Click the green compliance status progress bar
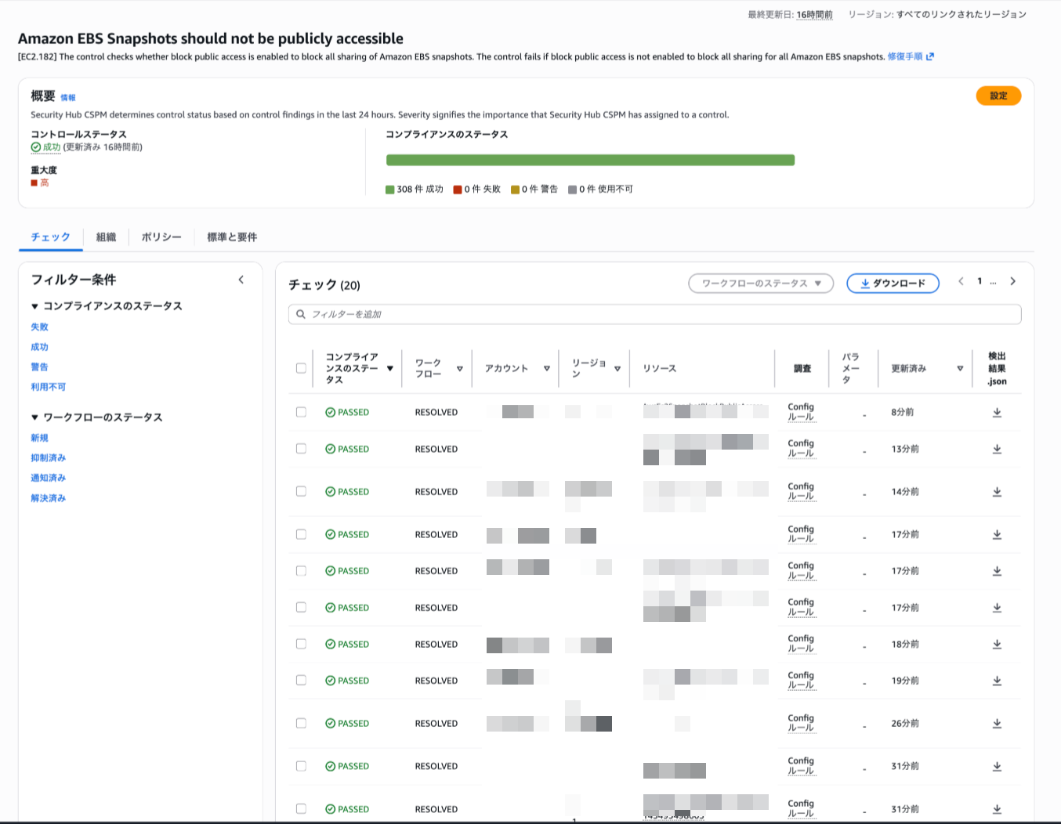Image resolution: width=1061 pixels, height=824 pixels. pyautogui.click(x=590, y=160)
